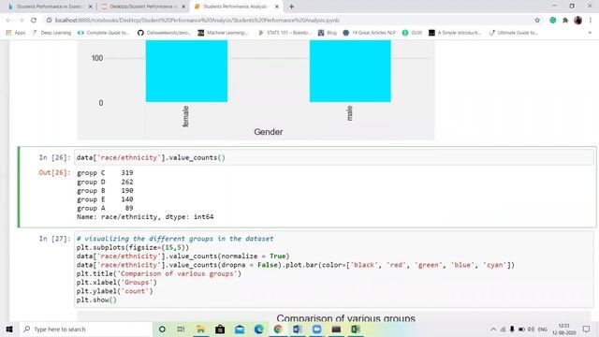
Task: Open Microsoft Word from the taskbar
Action: [298, 329]
